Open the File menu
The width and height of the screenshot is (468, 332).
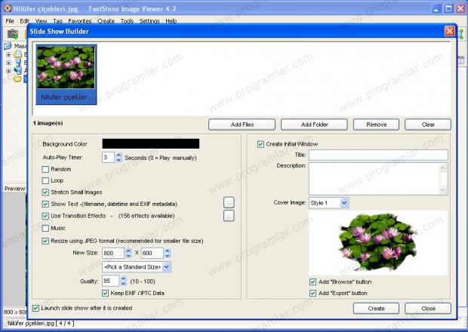point(10,21)
